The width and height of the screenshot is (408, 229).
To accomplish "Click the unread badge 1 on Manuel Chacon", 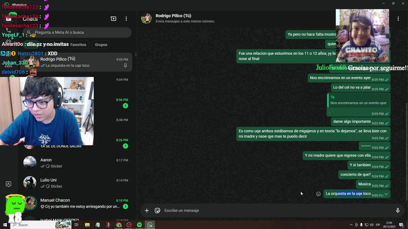I will [x=125, y=206].
